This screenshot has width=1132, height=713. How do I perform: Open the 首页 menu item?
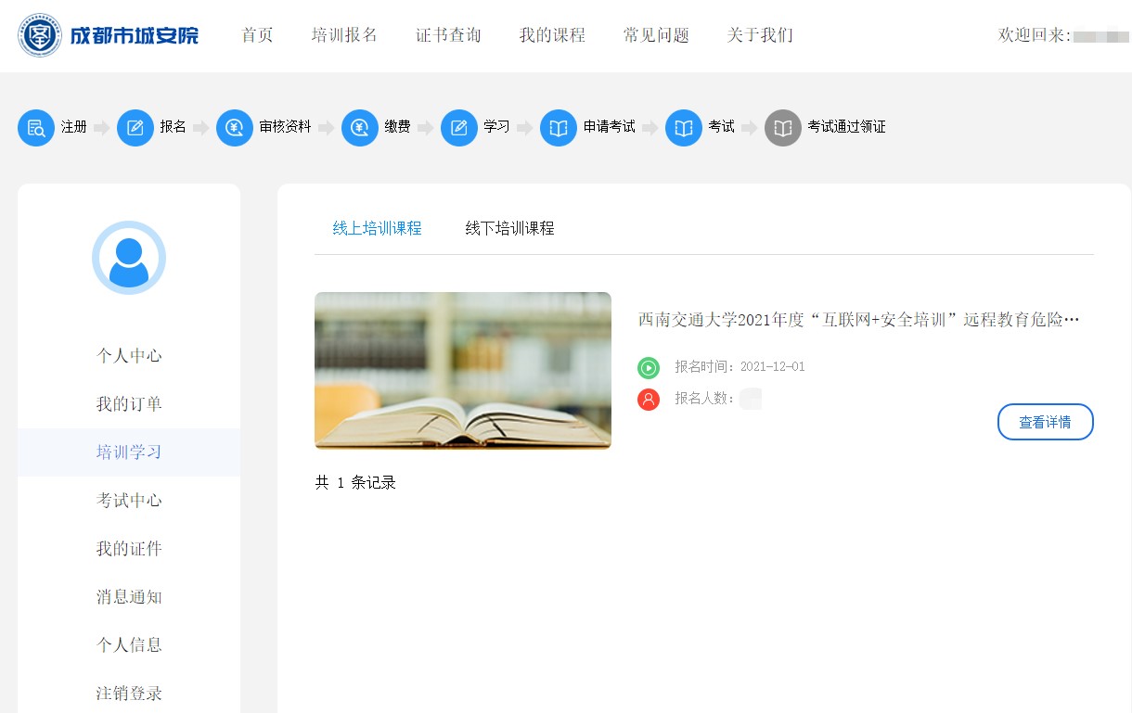coord(257,35)
